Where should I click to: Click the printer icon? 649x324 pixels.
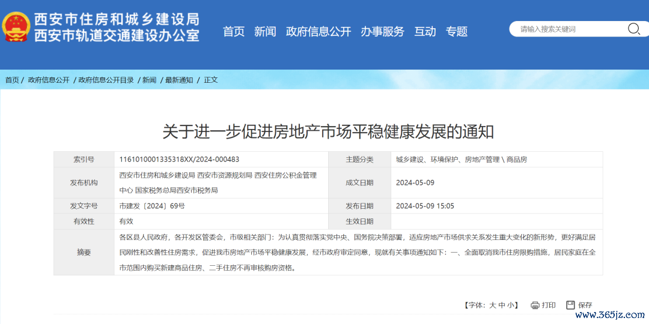pyautogui.click(x=535, y=305)
